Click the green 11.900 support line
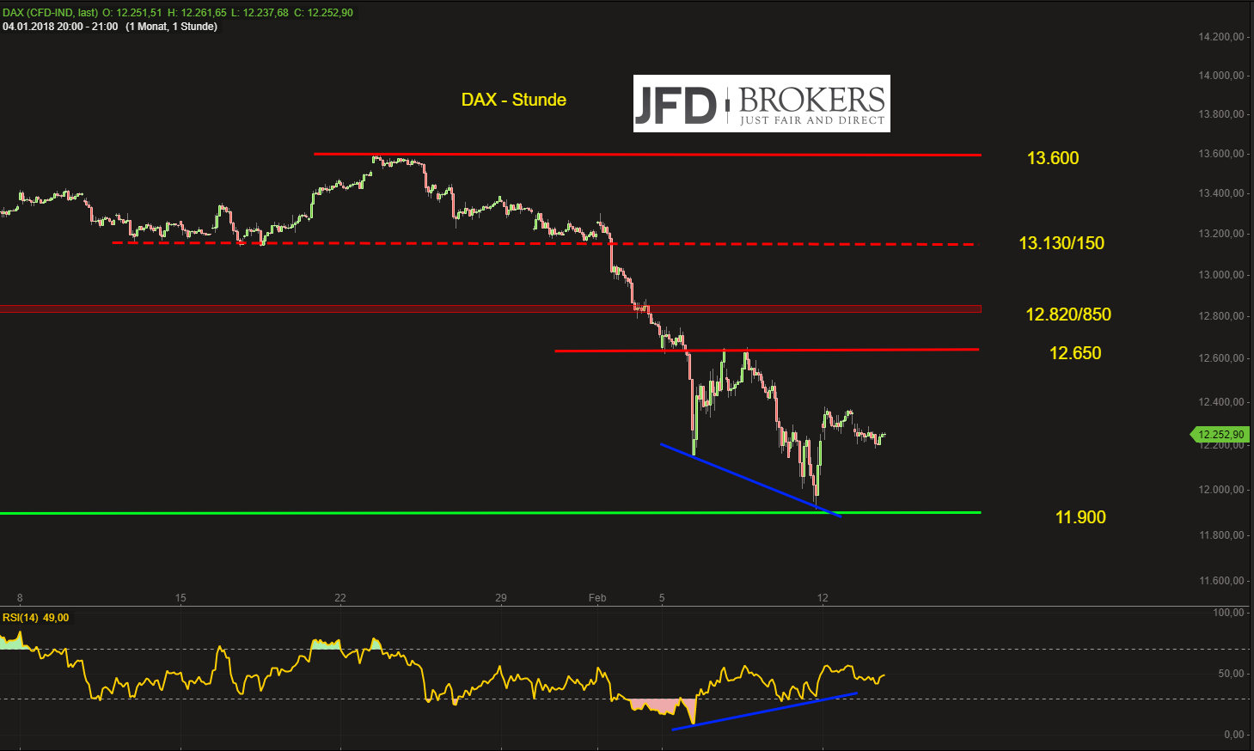Image resolution: width=1254 pixels, height=751 pixels. click(x=490, y=513)
